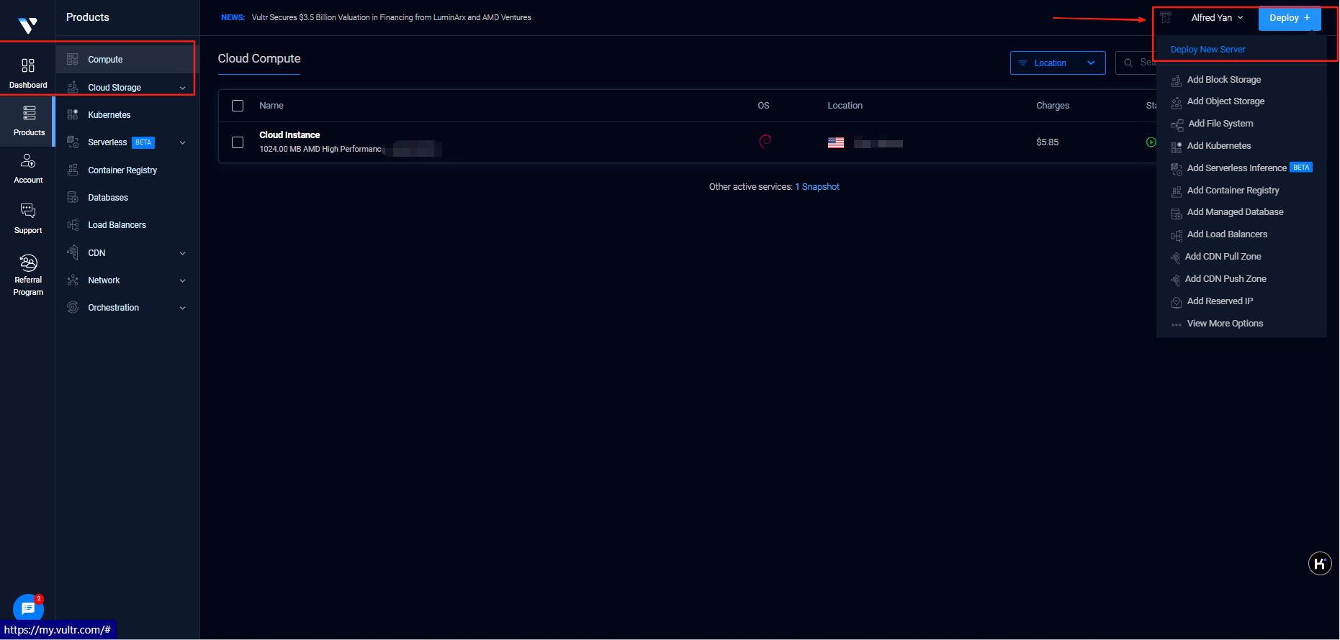This screenshot has height=640, width=1340.
Task: Choose Add Managed Database menu entry
Action: (1235, 212)
